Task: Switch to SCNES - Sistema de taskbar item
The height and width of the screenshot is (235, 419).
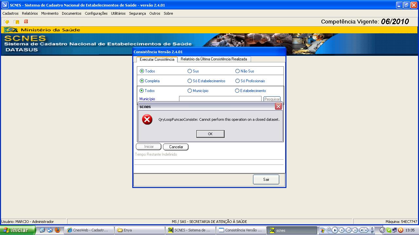Action: click(191, 230)
